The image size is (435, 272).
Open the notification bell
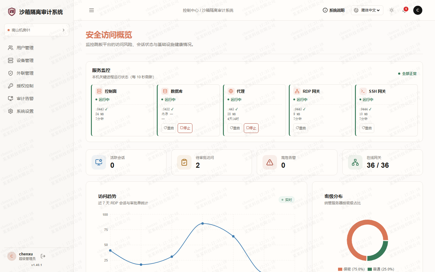[405, 10]
